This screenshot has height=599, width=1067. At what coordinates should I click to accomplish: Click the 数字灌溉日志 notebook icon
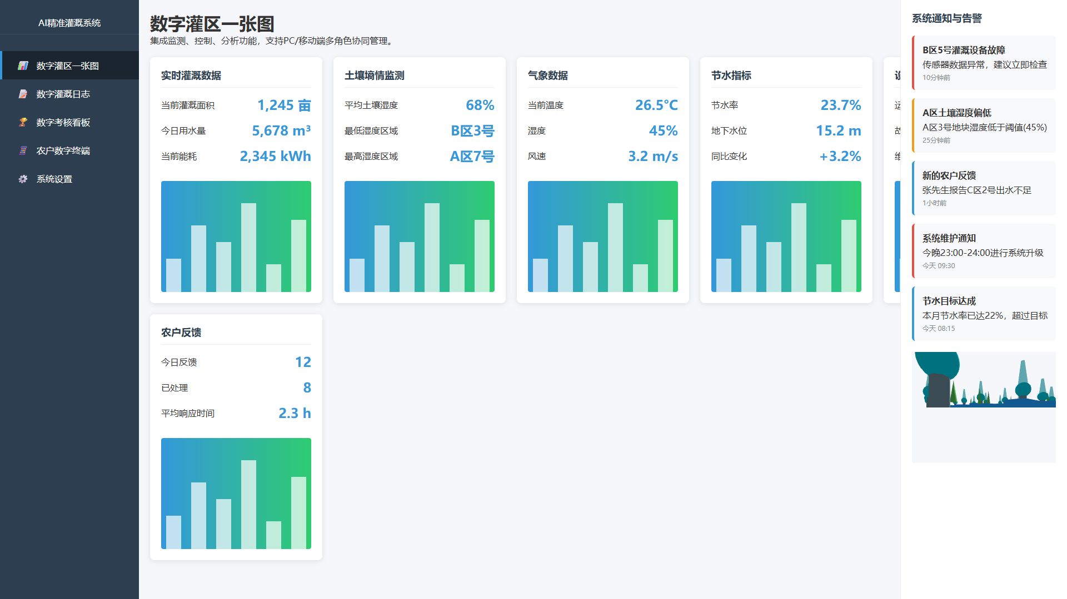point(23,94)
